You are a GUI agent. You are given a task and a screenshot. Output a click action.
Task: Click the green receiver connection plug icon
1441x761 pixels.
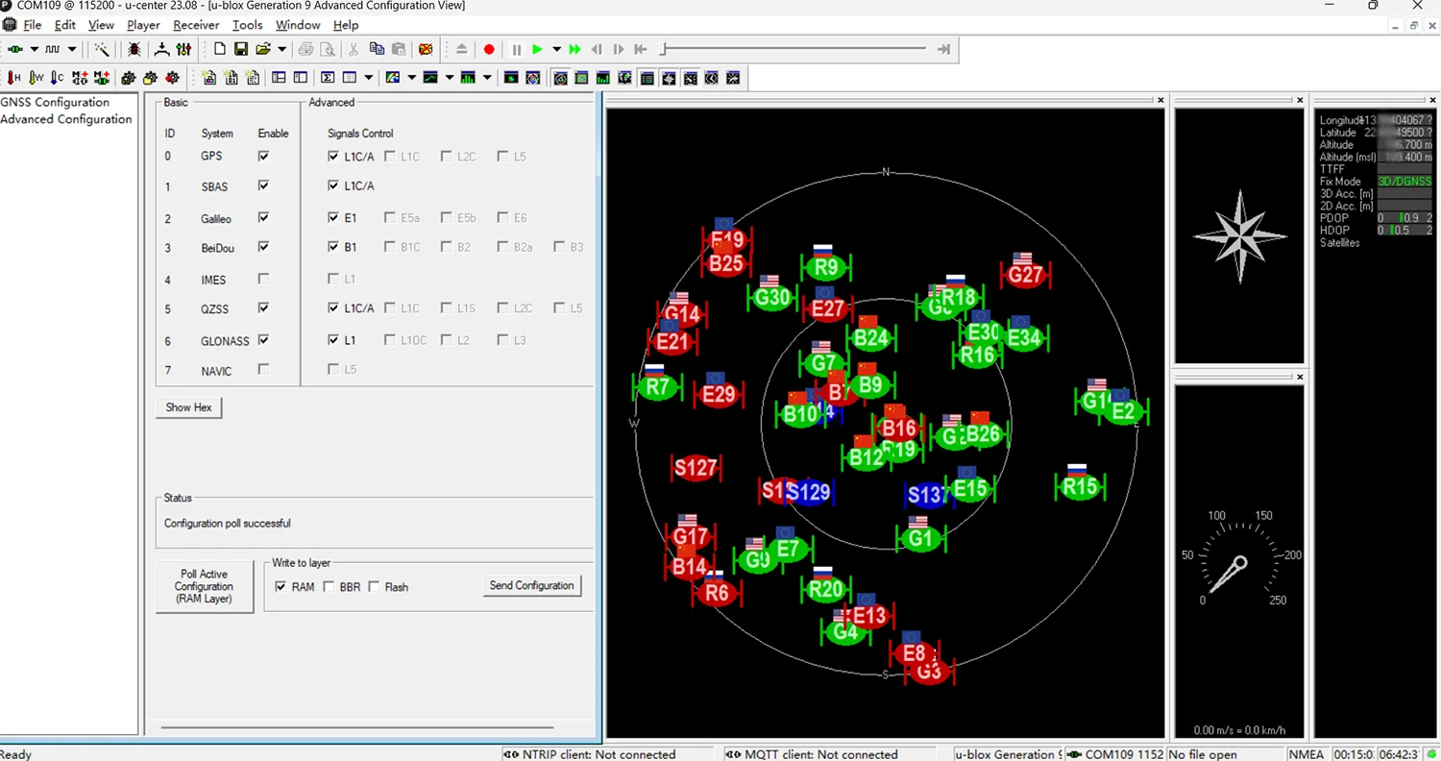tap(14, 49)
